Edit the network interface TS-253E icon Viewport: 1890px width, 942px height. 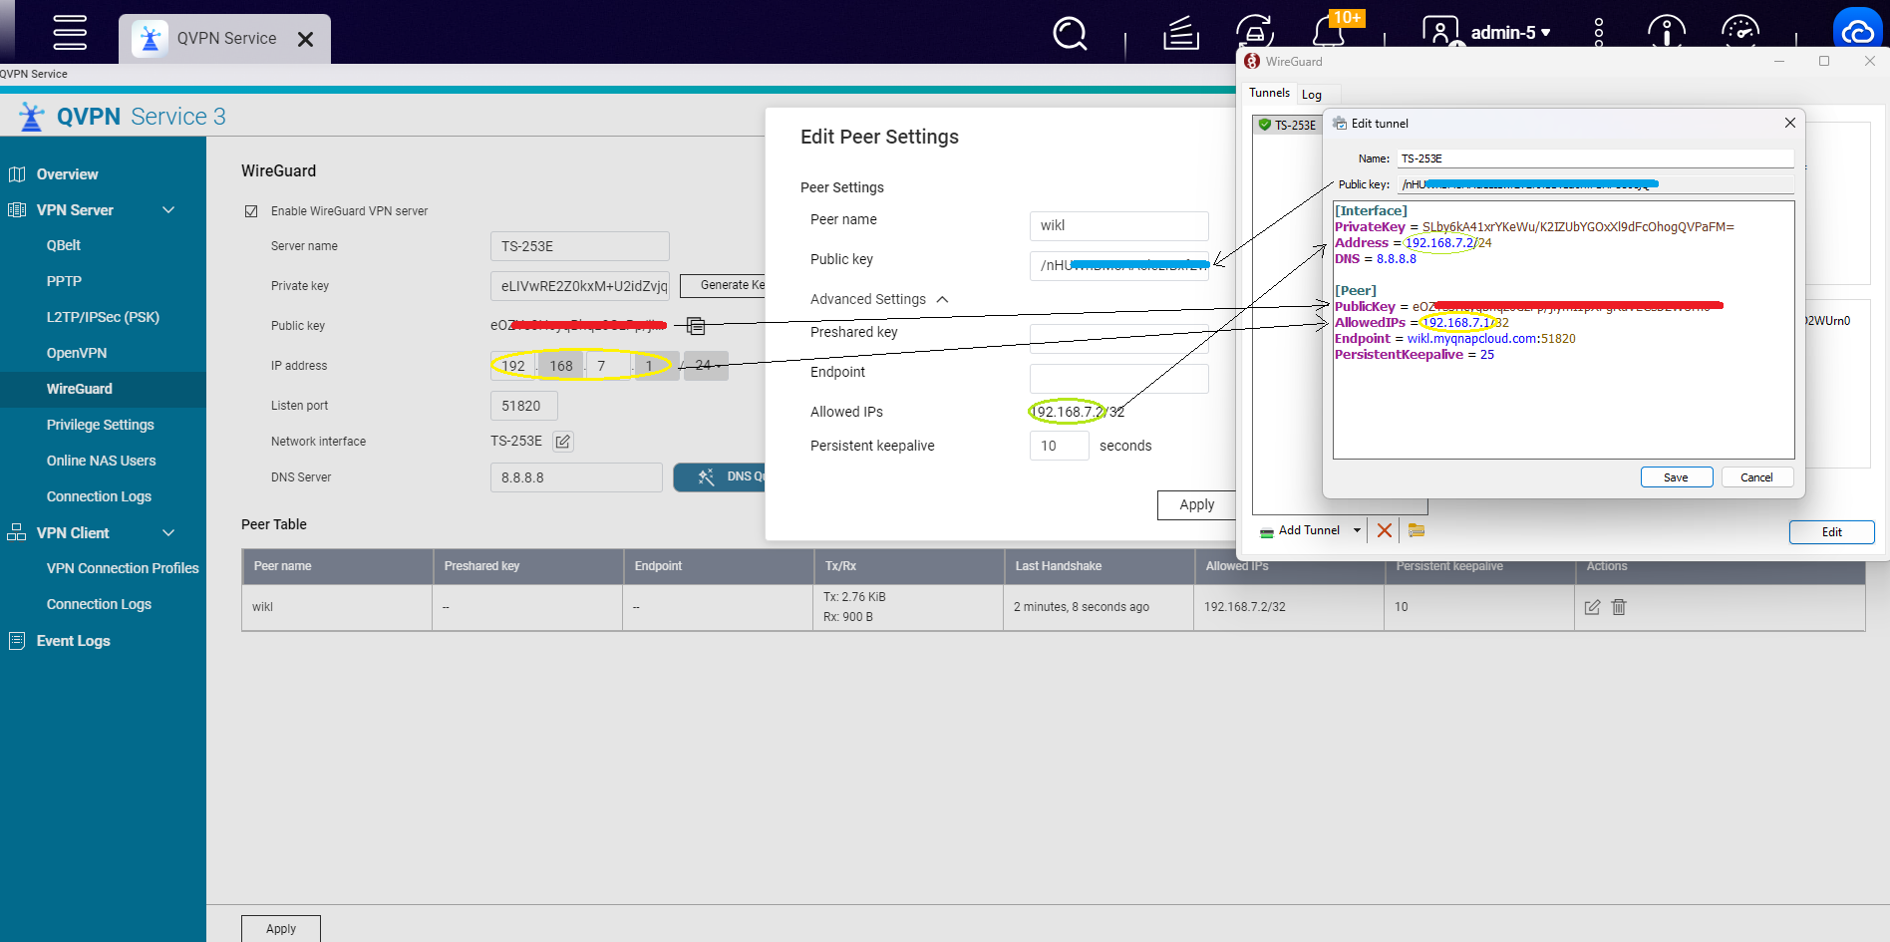coord(563,441)
